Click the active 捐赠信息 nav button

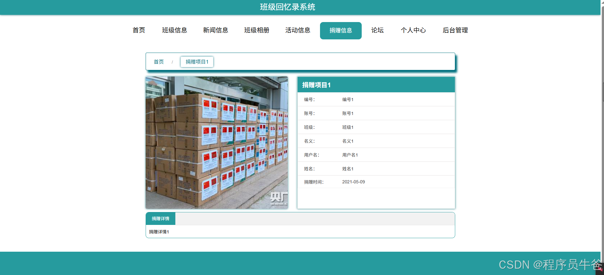tap(341, 31)
